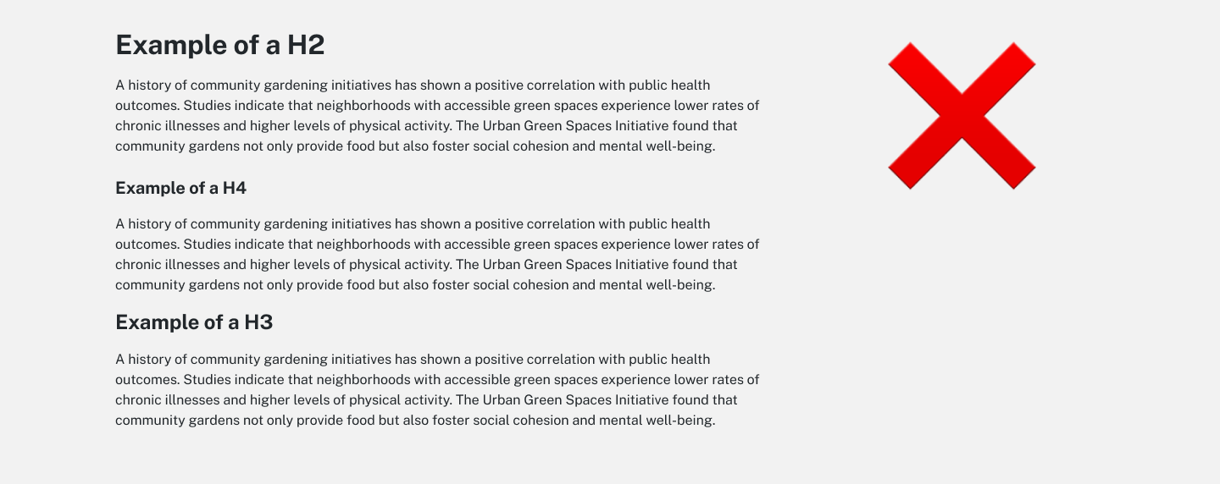Click the "Example of a H2" heading

coord(220,45)
